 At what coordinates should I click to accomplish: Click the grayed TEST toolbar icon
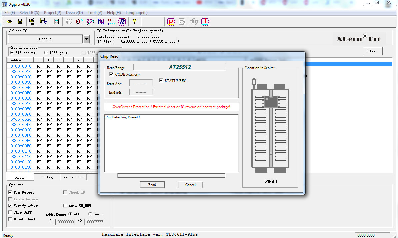tap(194, 22)
